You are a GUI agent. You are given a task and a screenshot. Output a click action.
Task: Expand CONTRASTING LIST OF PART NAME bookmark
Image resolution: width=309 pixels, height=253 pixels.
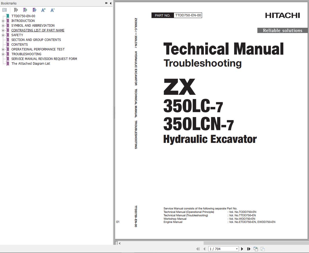(x=3, y=30)
